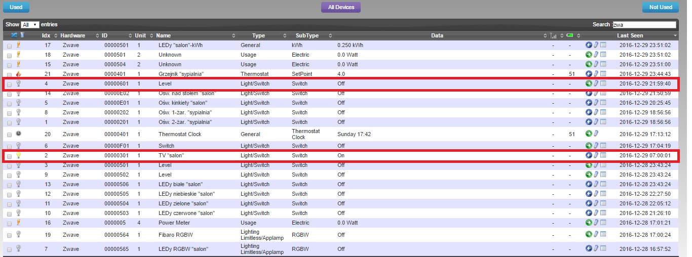
Task: Click the yellow bulb icon of TV "salon"
Action: tap(18, 155)
